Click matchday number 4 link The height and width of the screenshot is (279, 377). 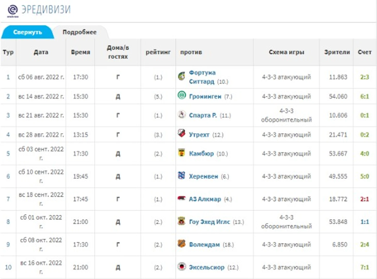point(8,135)
